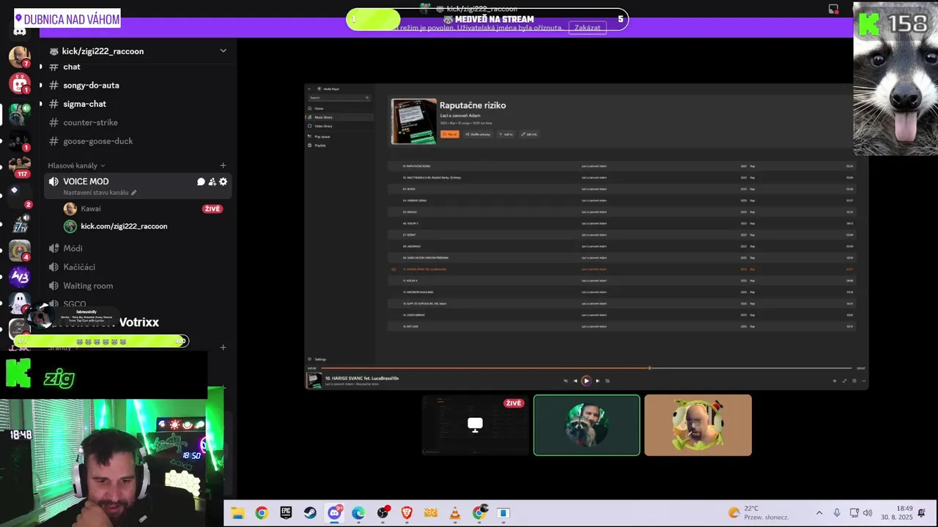Edit channel status Nastavení stavu kanálu

100,193
